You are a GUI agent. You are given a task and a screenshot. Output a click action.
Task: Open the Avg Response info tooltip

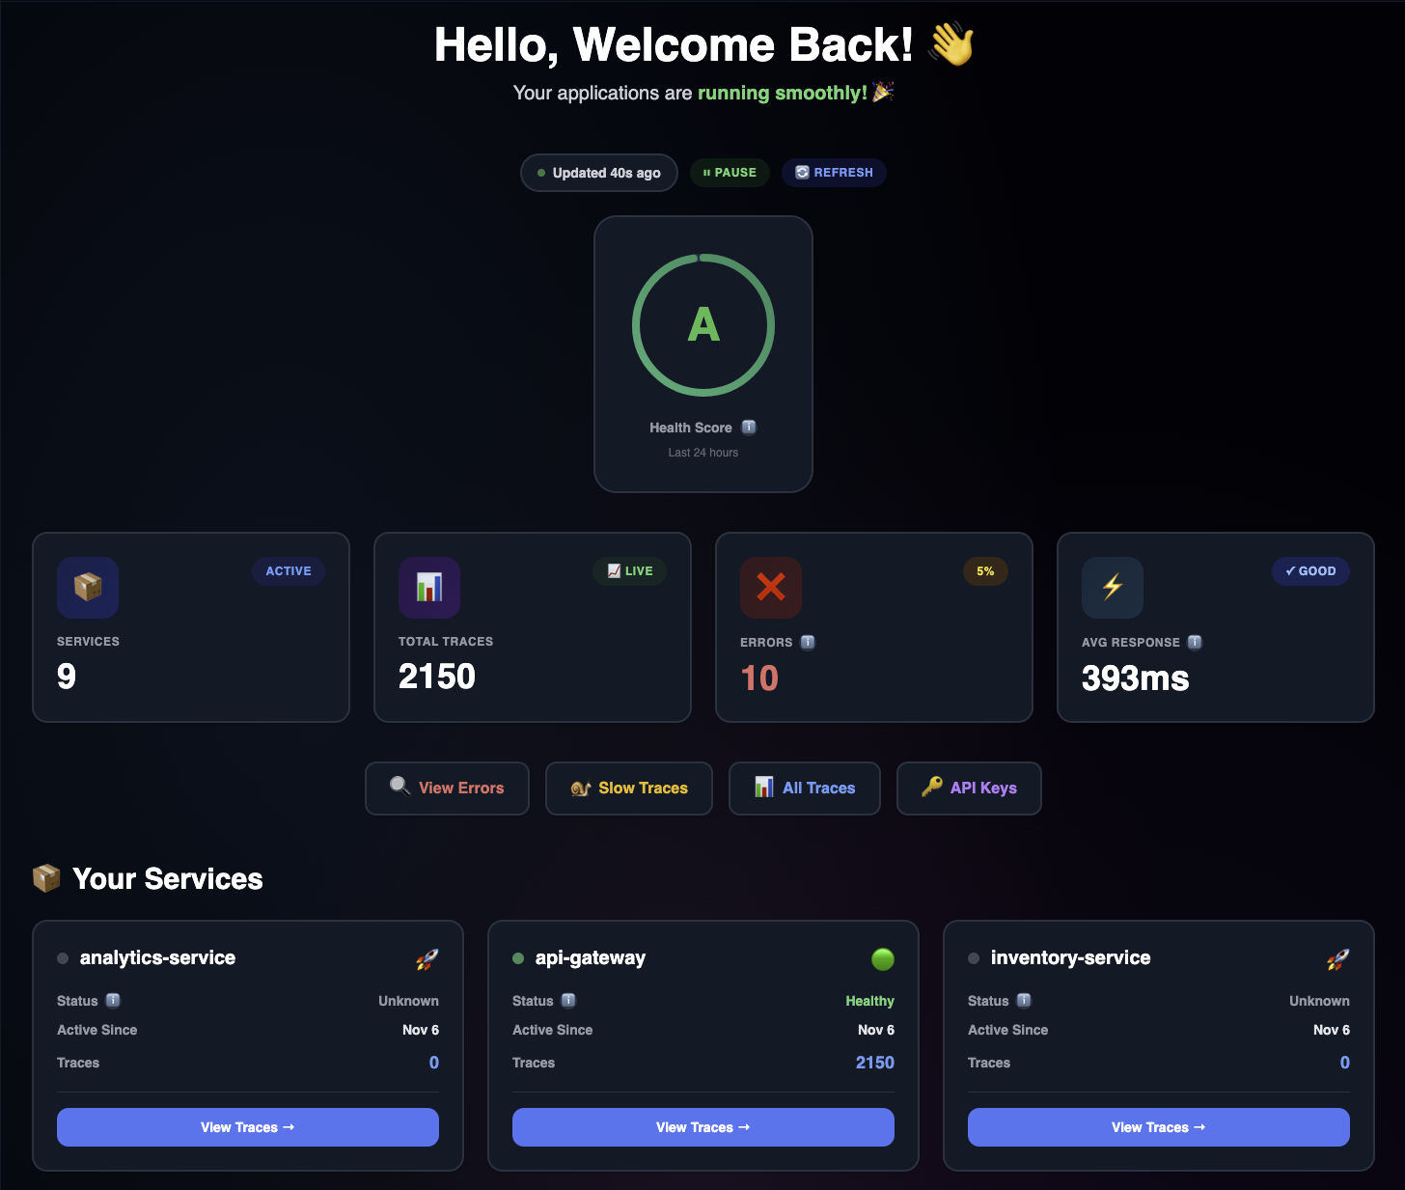(1195, 642)
